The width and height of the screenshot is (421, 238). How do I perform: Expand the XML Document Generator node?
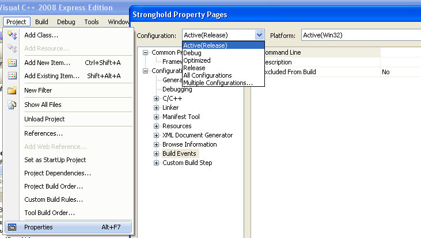click(156, 135)
